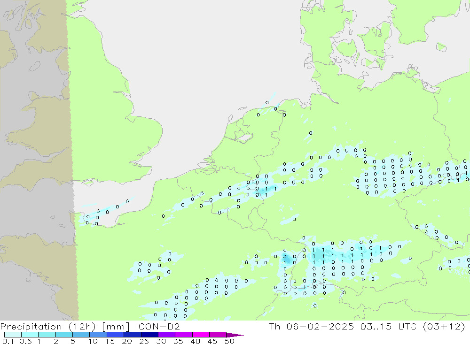Click the "(03+12)" forecast offset text
The width and height of the screenshot is (470, 344).
click(x=444, y=327)
